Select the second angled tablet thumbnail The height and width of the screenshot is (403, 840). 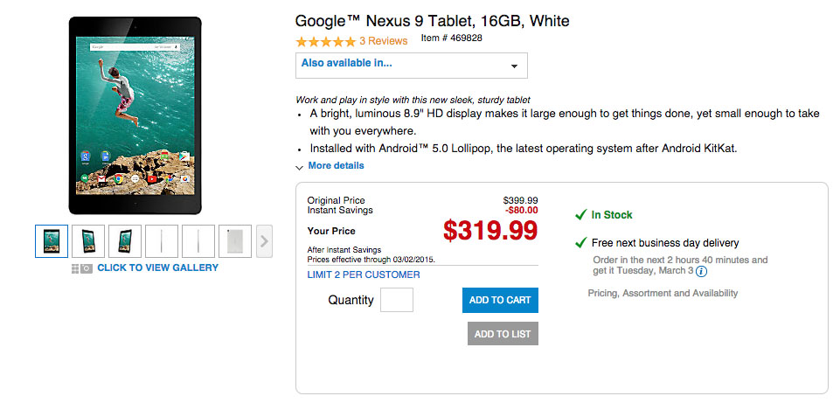(88, 240)
